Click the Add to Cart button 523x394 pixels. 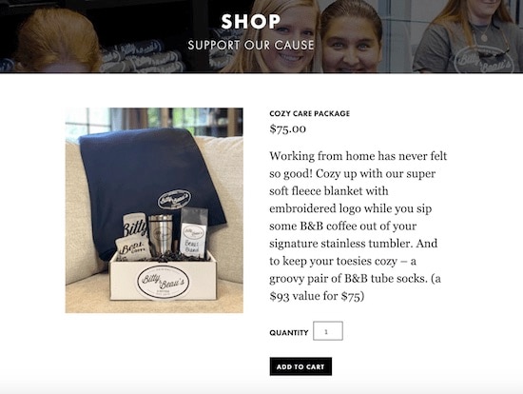pos(300,366)
